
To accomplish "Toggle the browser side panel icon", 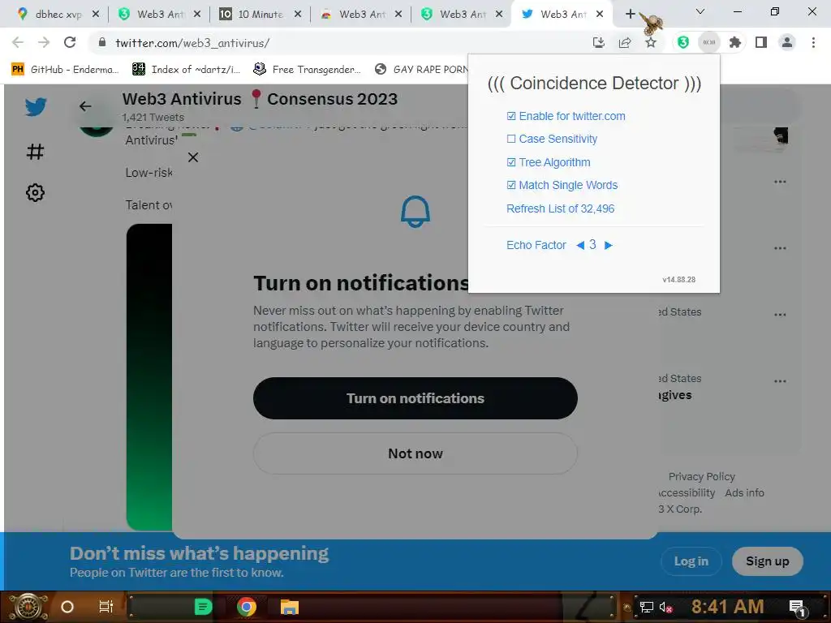I will (761, 42).
